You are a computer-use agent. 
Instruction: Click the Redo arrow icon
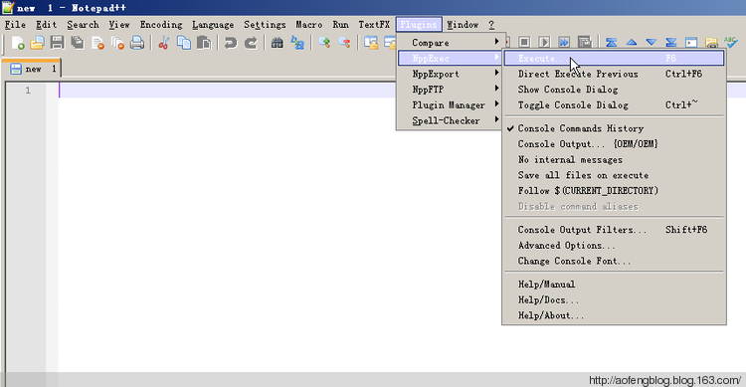click(x=251, y=43)
